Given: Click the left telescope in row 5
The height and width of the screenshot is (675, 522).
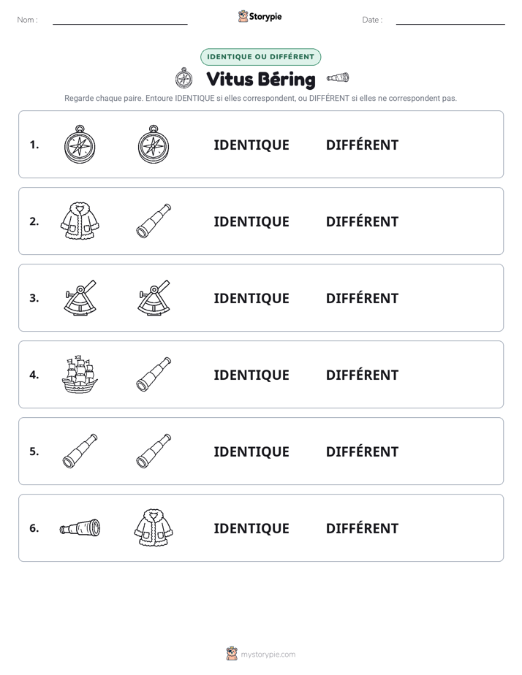Looking at the screenshot, I should (80, 451).
